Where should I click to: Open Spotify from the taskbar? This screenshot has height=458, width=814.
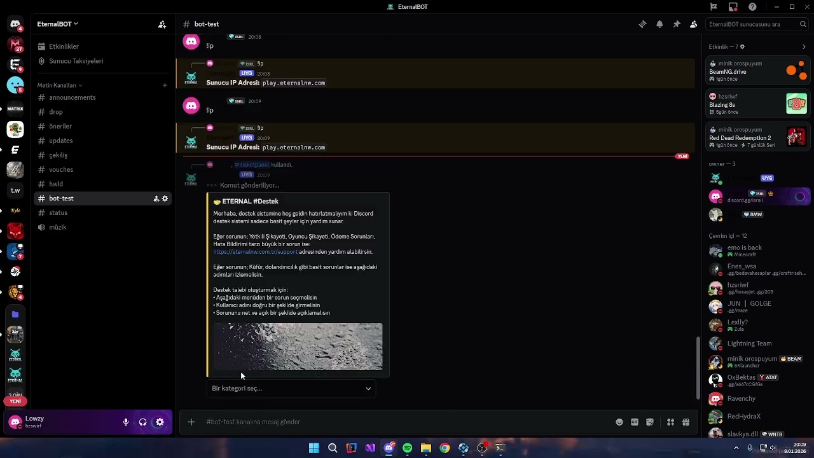tap(408, 448)
